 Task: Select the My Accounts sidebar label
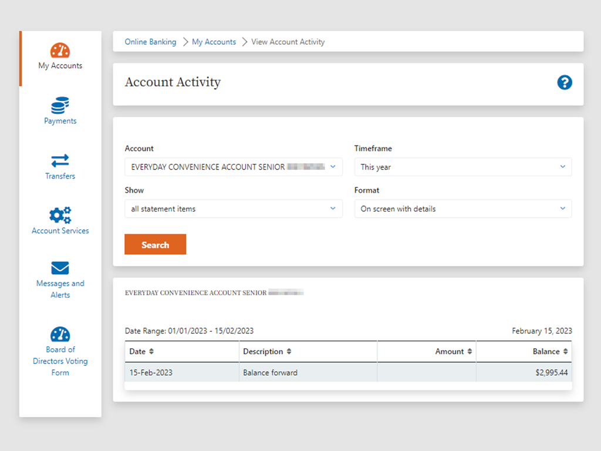pyautogui.click(x=60, y=66)
